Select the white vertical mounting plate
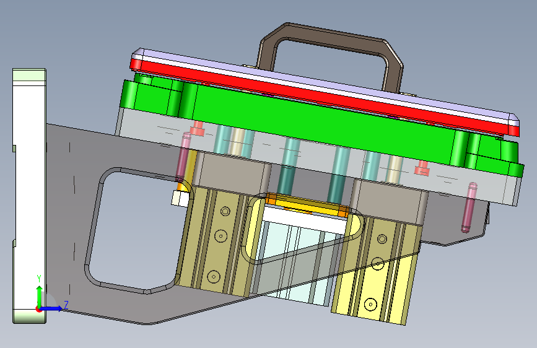This screenshot has width=537, height=348. click(29, 195)
